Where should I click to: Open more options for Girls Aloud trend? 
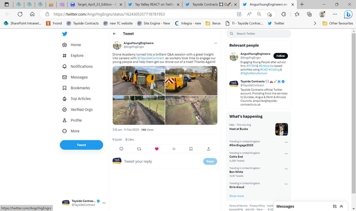click(x=286, y=184)
